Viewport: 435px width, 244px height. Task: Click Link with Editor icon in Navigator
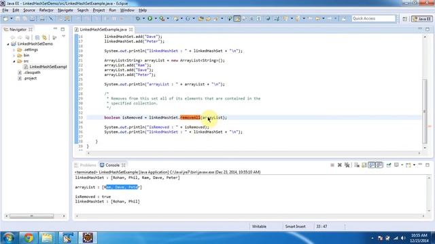[x=44, y=37]
